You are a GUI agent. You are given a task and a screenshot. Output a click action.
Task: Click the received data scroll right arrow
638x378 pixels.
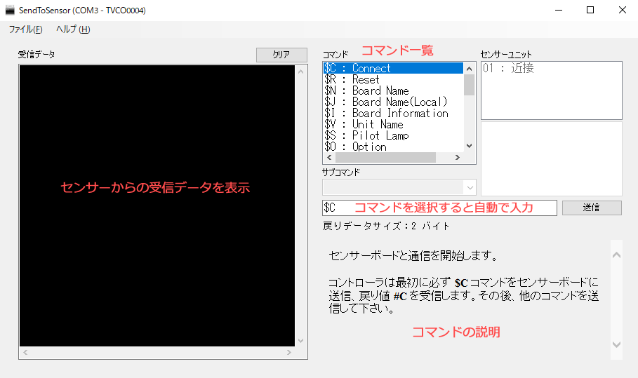289,352
